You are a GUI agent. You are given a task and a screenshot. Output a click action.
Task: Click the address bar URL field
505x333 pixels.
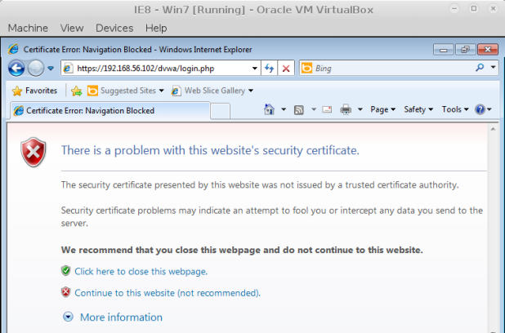point(162,69)
